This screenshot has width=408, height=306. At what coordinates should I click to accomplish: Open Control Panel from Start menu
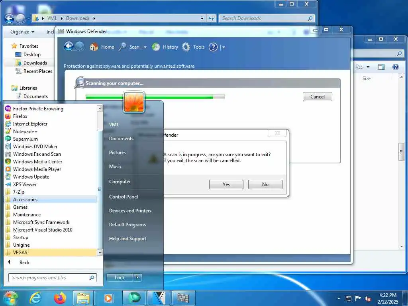click(124, 196)
